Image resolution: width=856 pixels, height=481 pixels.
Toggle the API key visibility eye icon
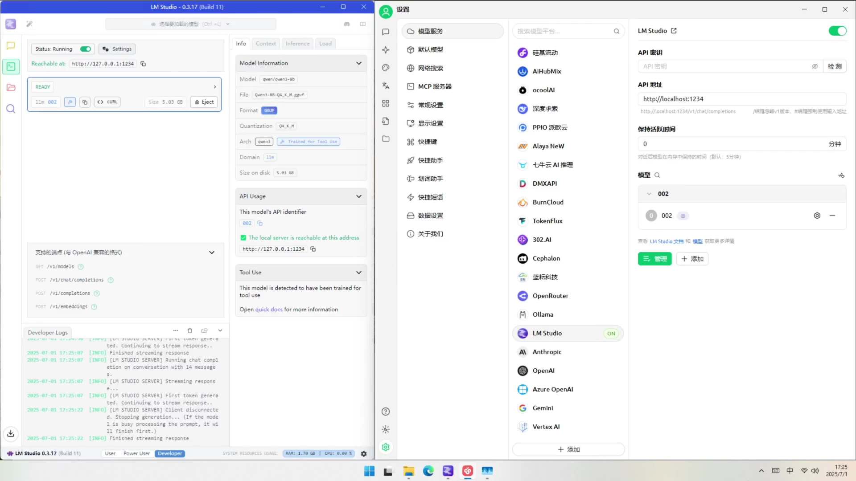[x=815, y=66]
